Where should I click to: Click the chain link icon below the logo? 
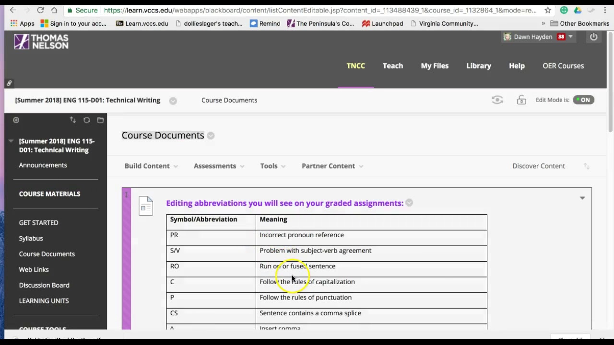(x=9, y=83)
